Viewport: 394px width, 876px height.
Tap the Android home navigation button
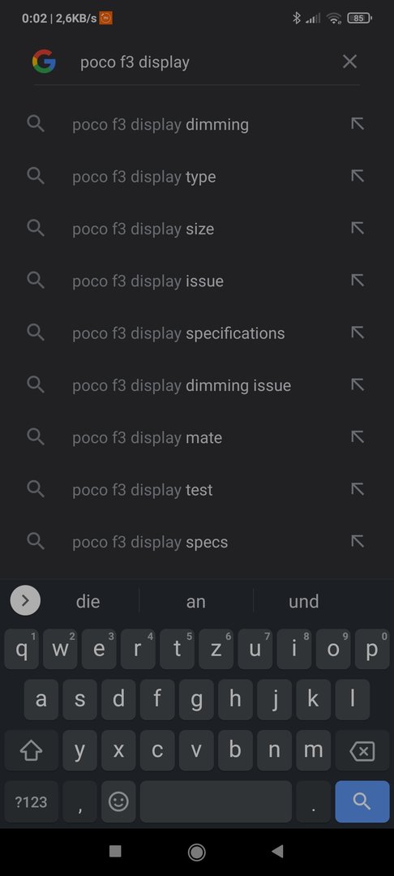tap(196, 852)
